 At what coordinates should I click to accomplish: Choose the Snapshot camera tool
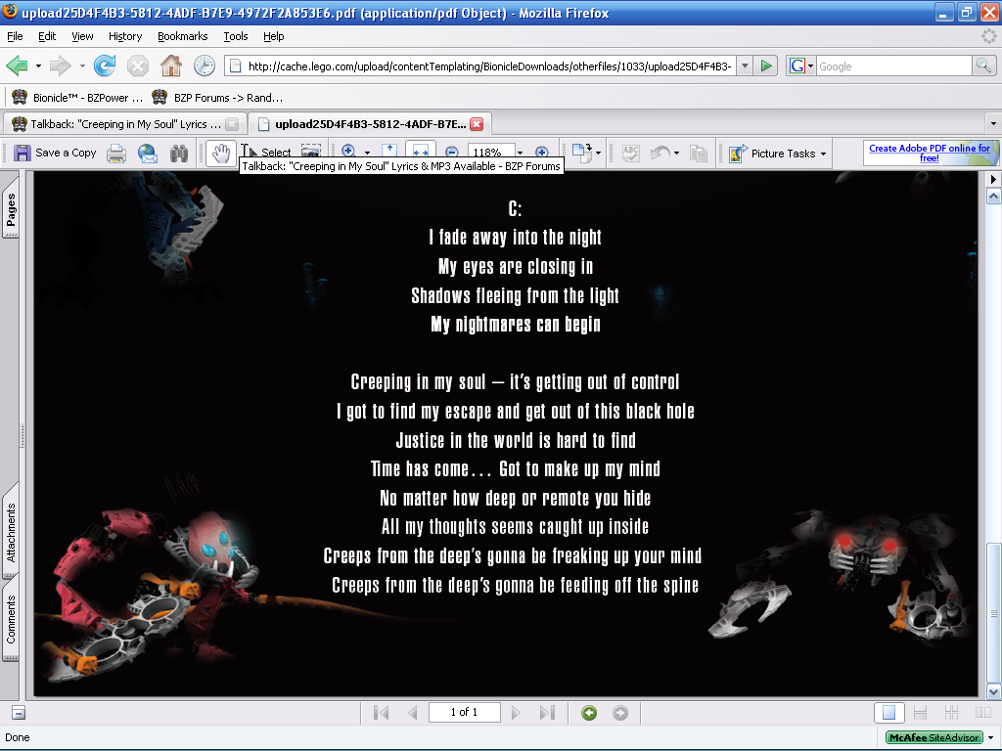tap(311, 151)
